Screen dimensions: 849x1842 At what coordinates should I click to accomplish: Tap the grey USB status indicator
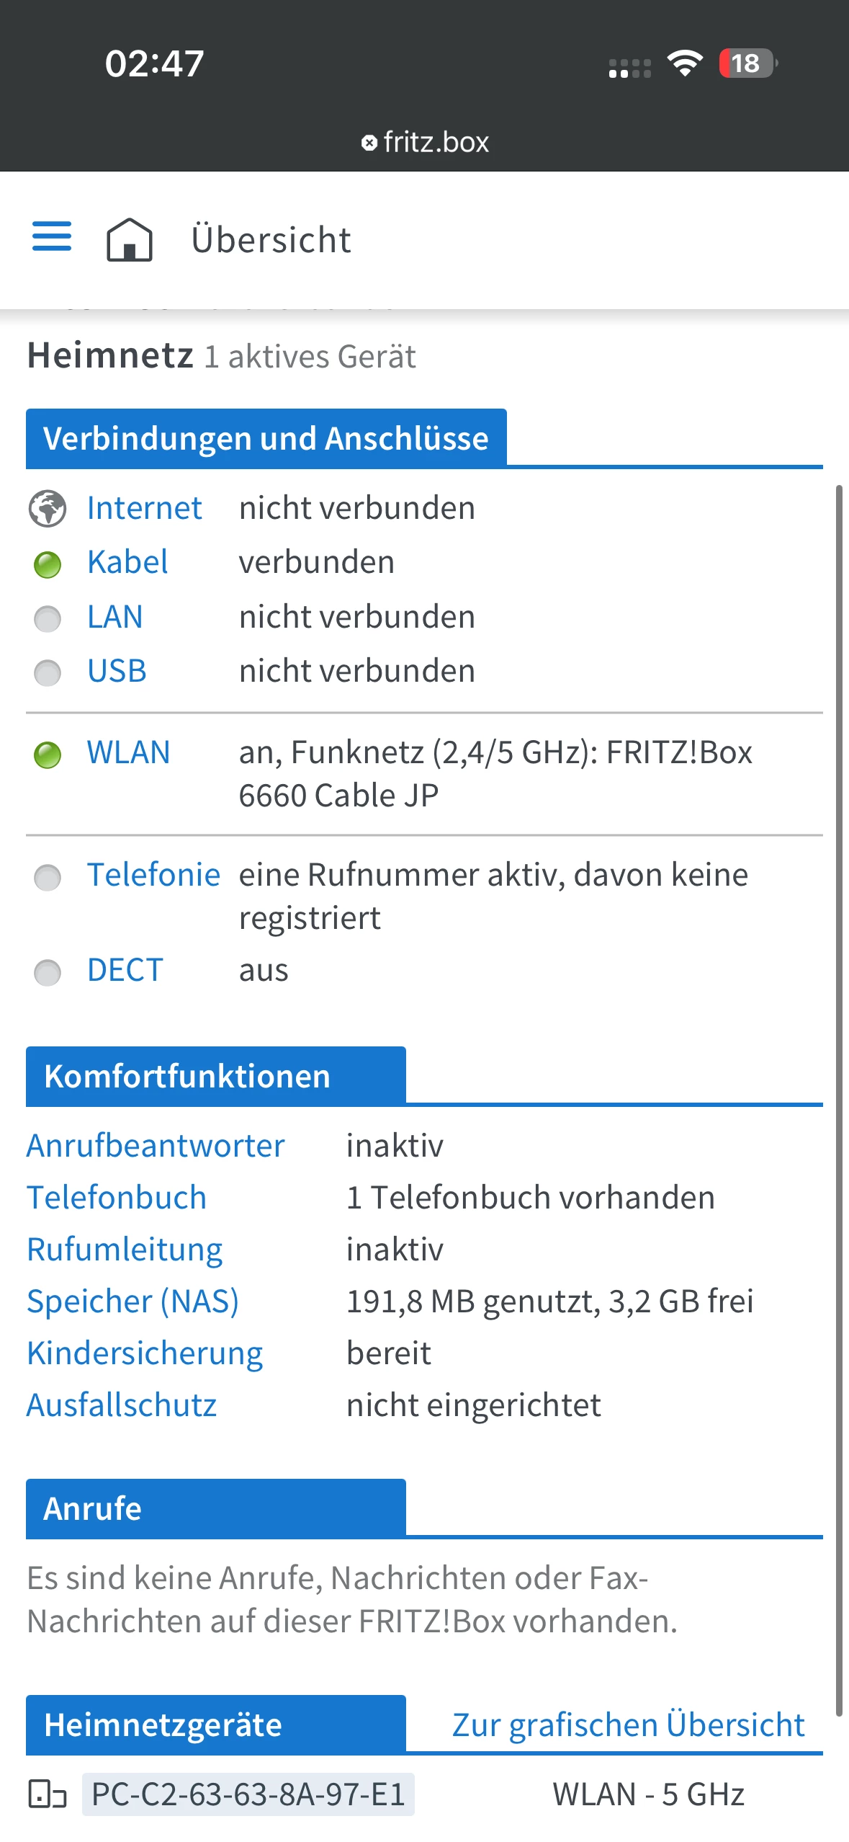[x=48, y=673]
